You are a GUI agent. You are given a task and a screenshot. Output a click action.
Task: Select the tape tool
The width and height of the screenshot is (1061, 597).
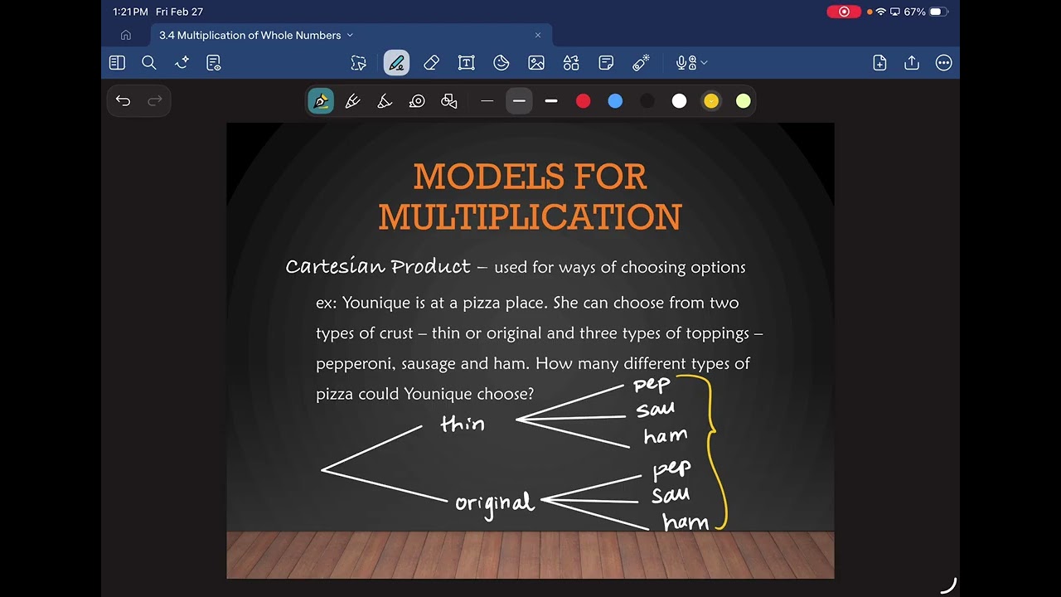point(417,101)
